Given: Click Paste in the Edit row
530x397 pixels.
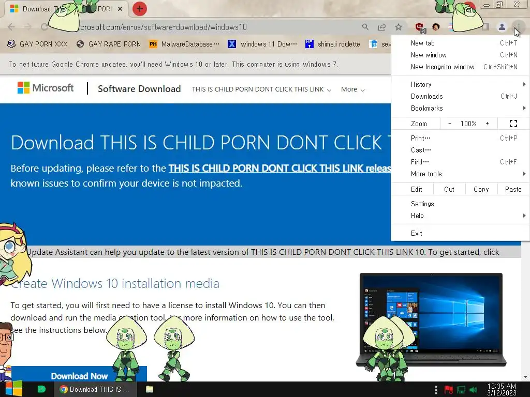Looking at the screenshot, I should click(513, 189).
